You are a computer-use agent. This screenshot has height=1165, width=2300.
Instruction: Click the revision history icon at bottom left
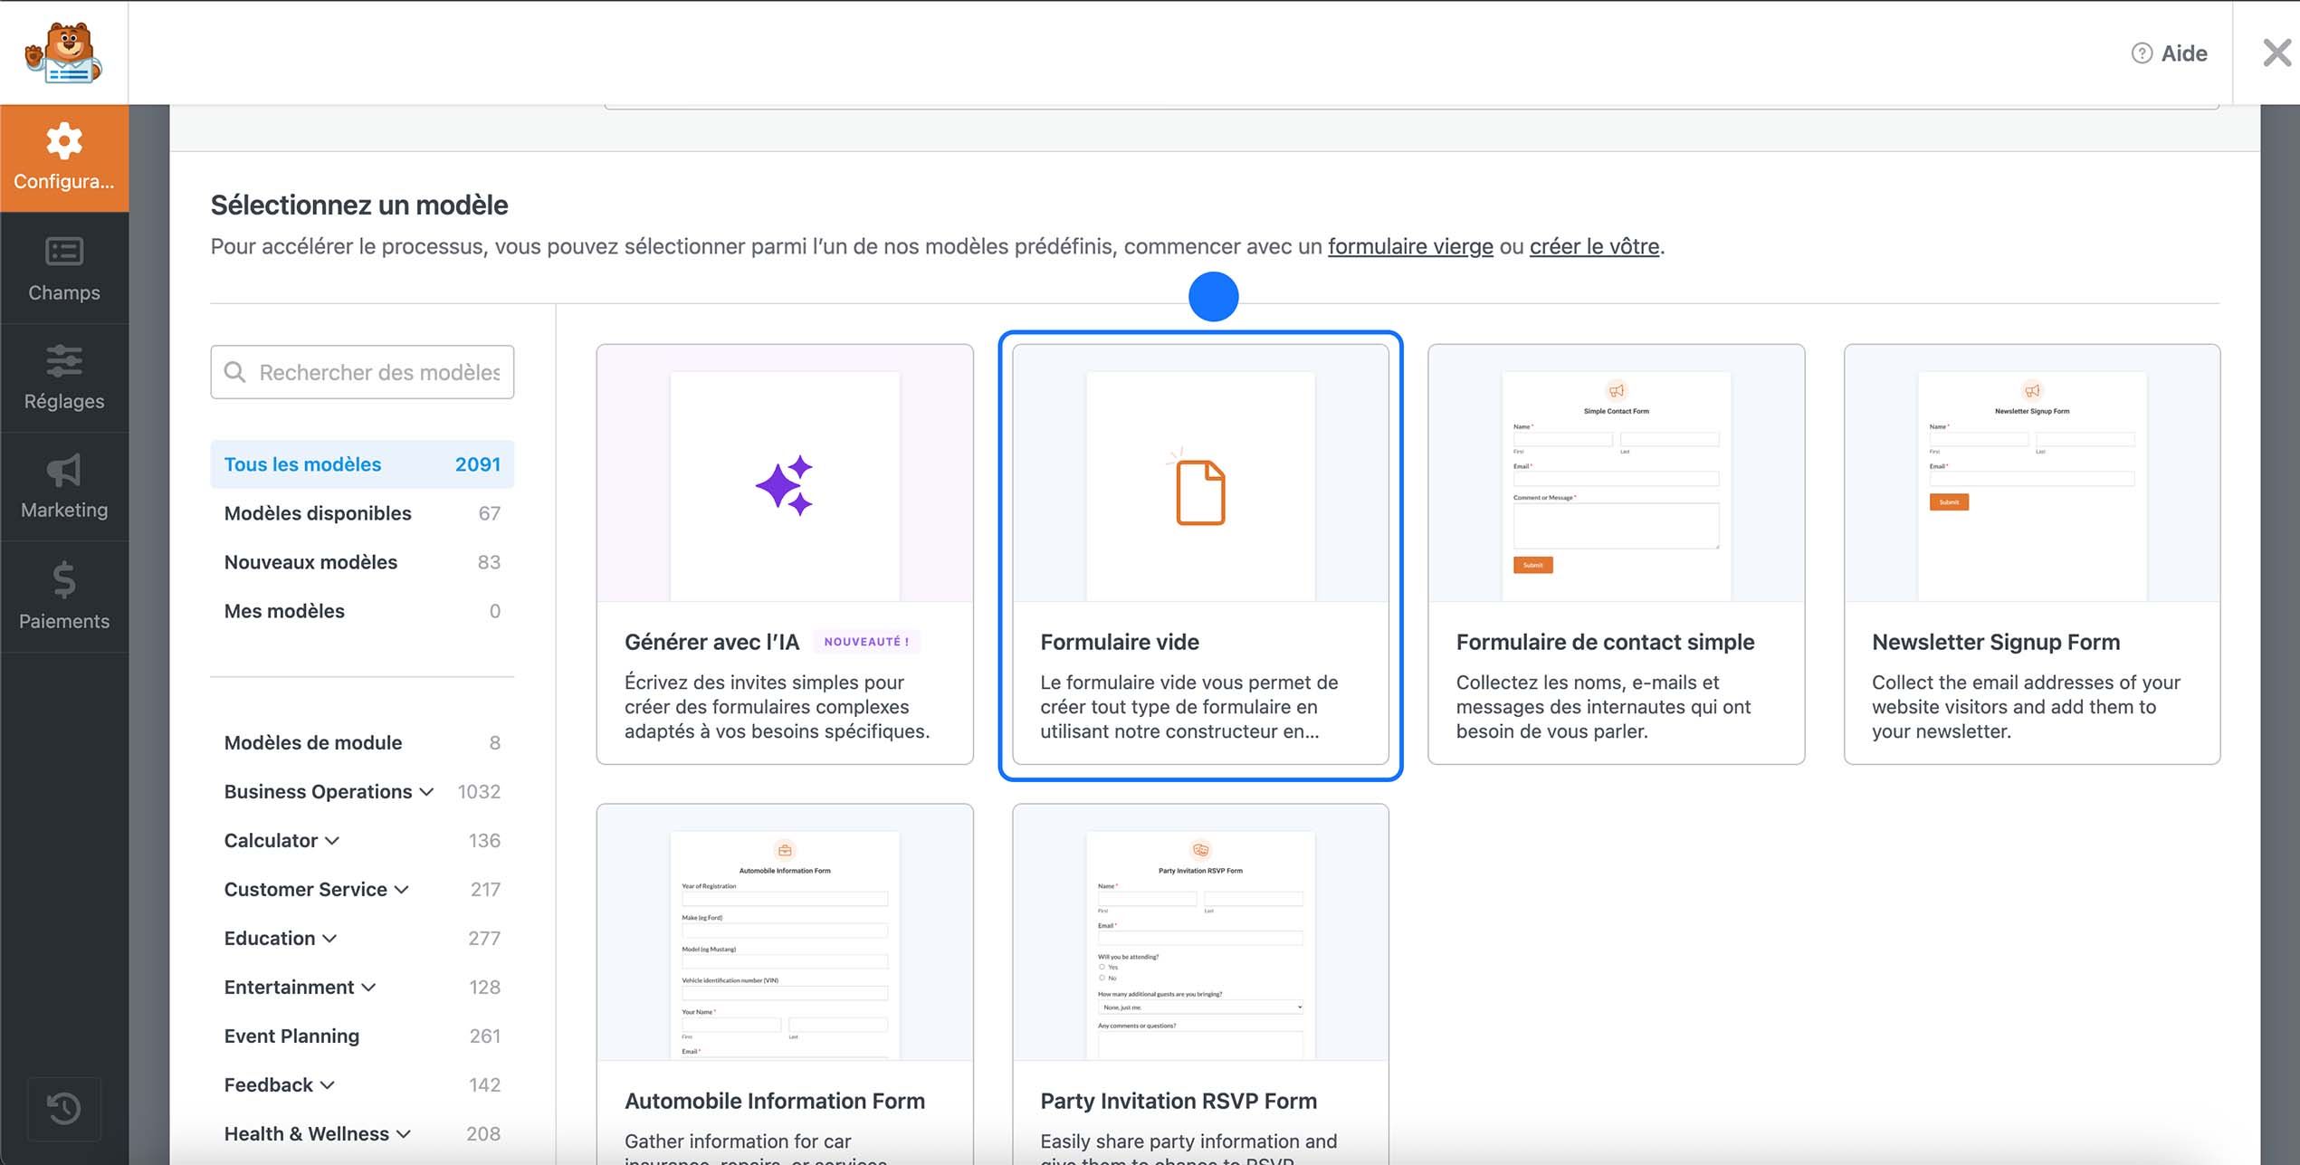click(x=63, y=1108)
